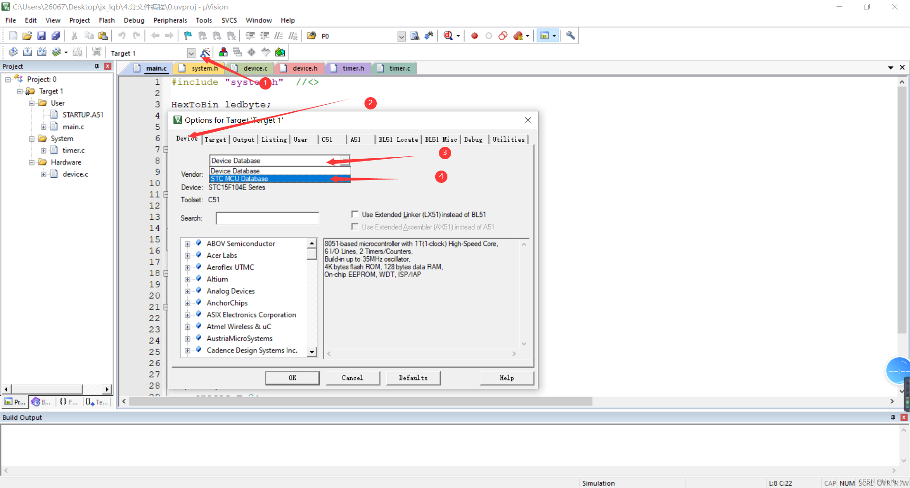The image size is (910, 488).
Task: Click the Insert Bookmark flag icon
Action: (x=188, y=36)
